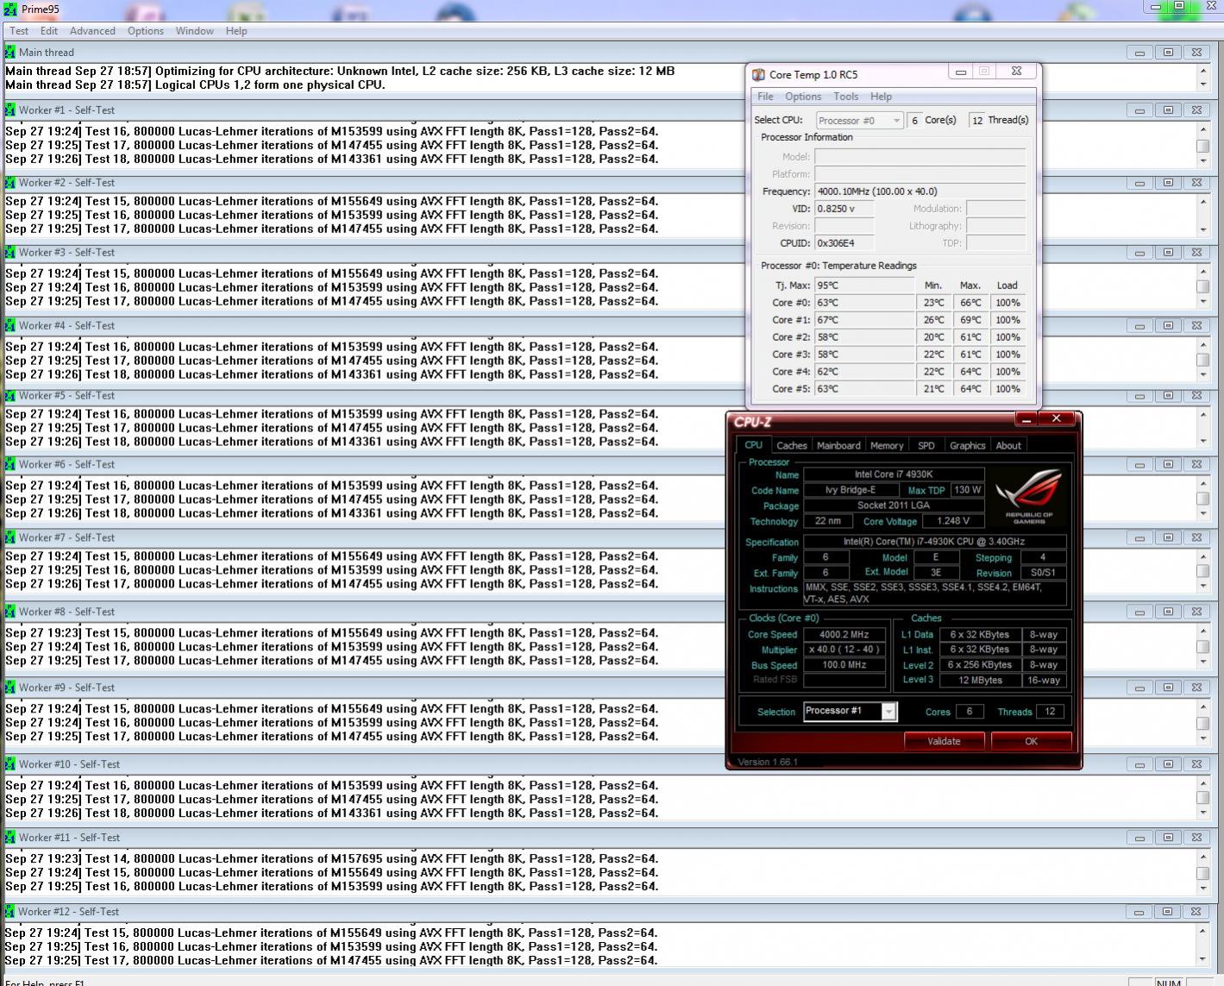The width and height of the screenshot is (1224, 986).
Task: Select the CPU tab in CPU-Z
Action: (x=753, y=445)
